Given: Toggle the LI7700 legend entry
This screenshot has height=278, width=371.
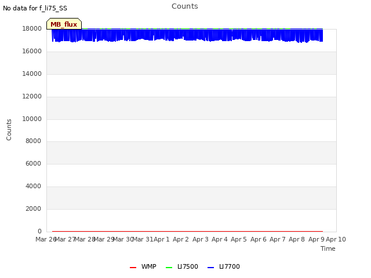Looking at the screenshot, I should coord(224,266).
